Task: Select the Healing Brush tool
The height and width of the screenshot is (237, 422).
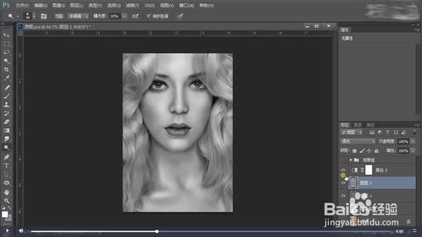Action: point(7,88)
